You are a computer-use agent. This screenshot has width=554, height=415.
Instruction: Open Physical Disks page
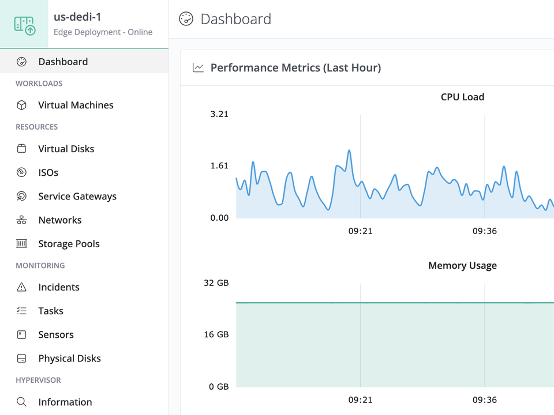pos(84,359)
